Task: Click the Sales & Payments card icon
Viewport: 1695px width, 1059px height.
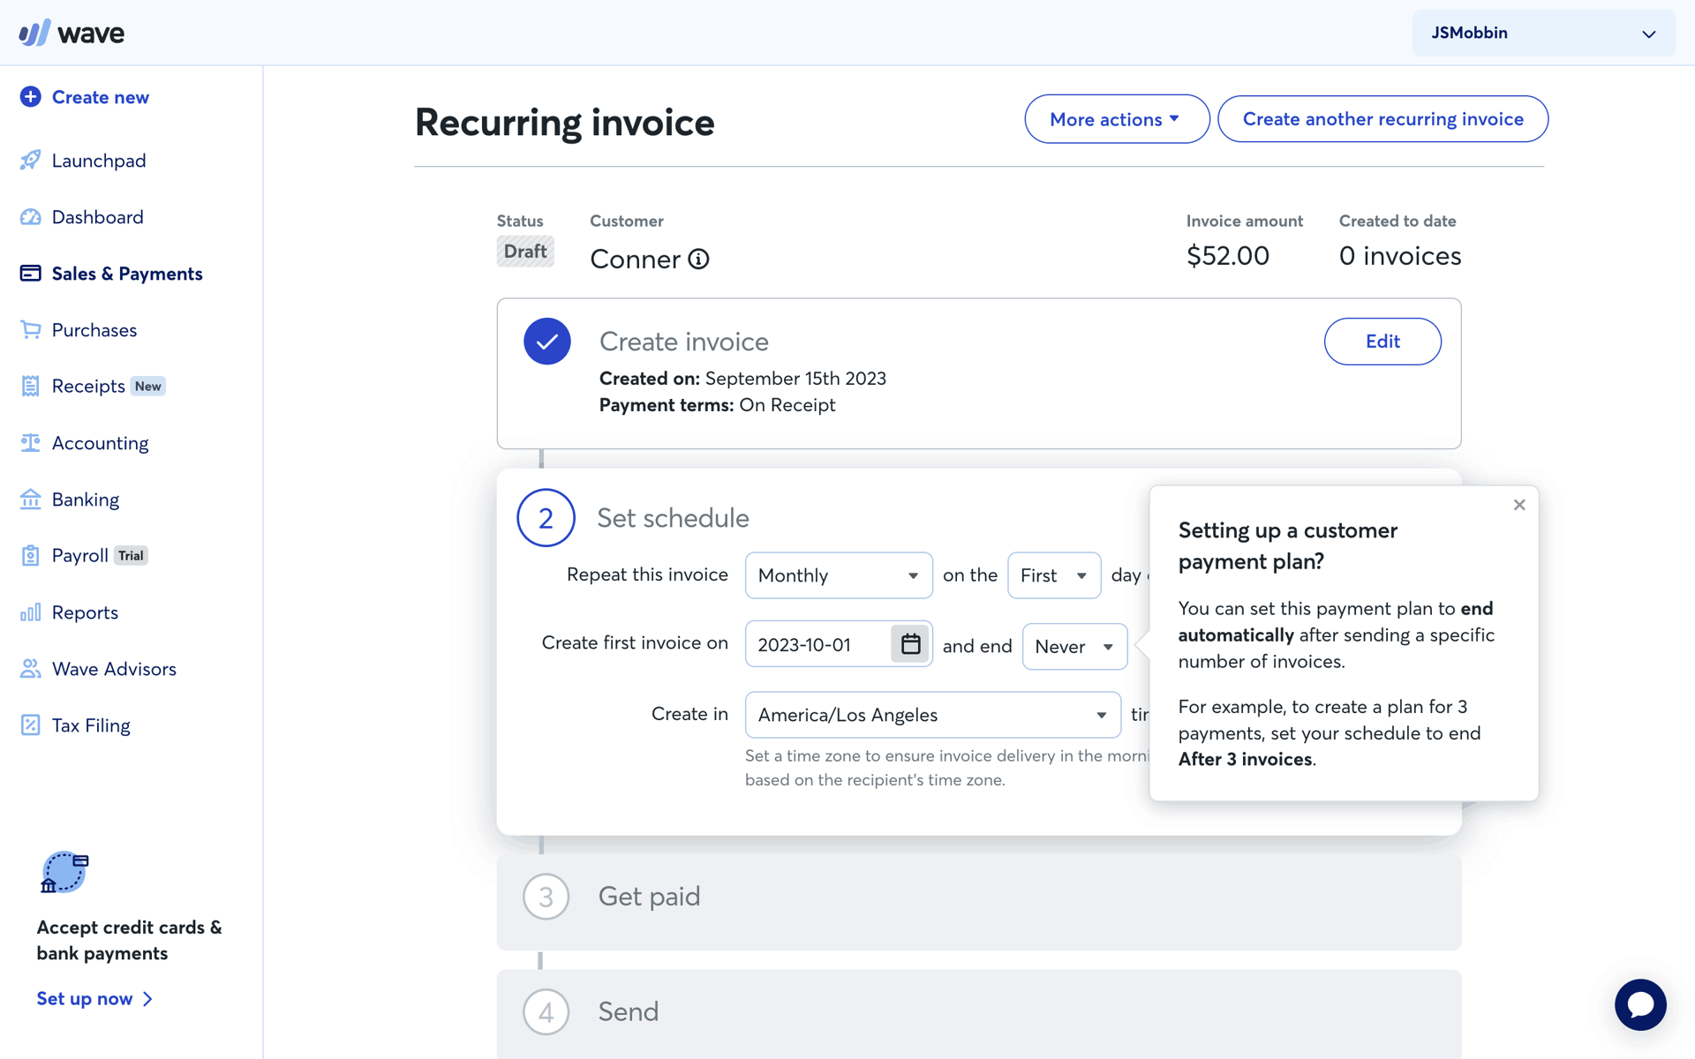Action: [30, 274]
